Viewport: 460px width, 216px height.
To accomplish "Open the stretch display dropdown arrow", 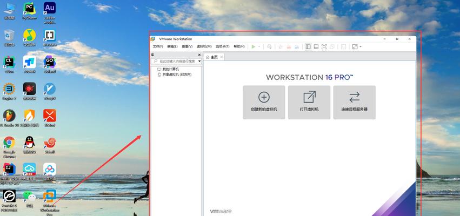I will (x=361, y=46).
